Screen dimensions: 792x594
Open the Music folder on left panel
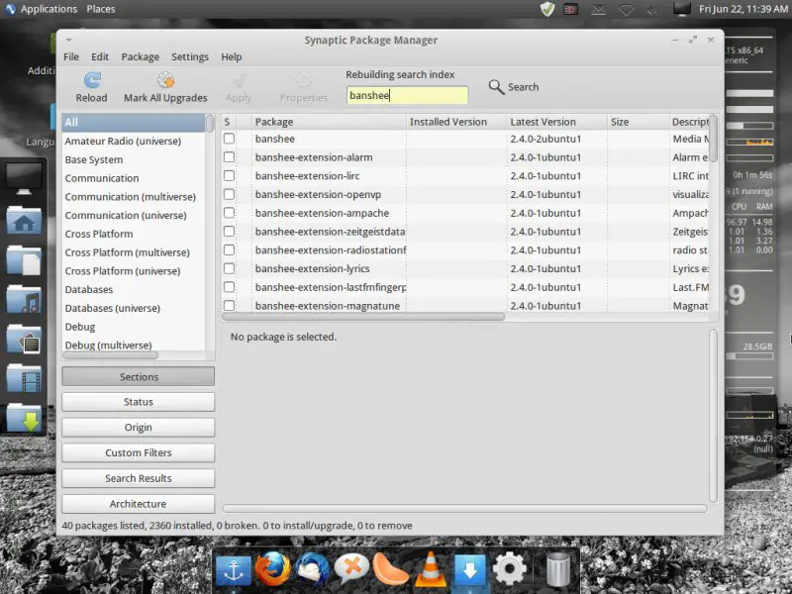coord(24,300)
